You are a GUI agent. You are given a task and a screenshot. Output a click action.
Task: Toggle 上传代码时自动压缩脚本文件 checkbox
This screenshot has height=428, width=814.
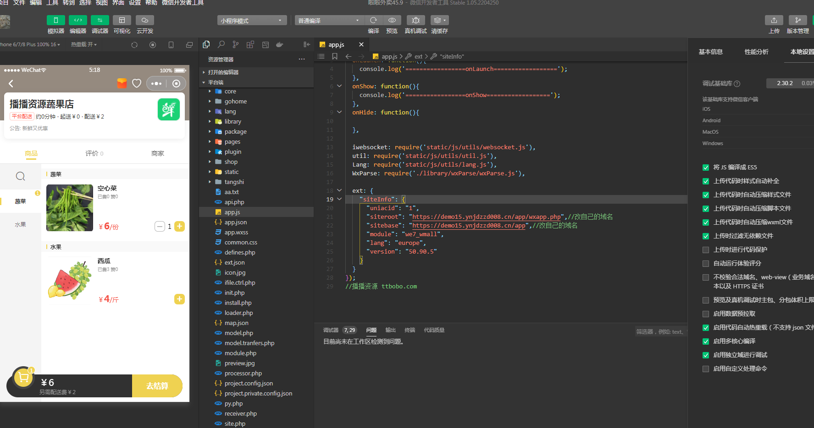706,209
